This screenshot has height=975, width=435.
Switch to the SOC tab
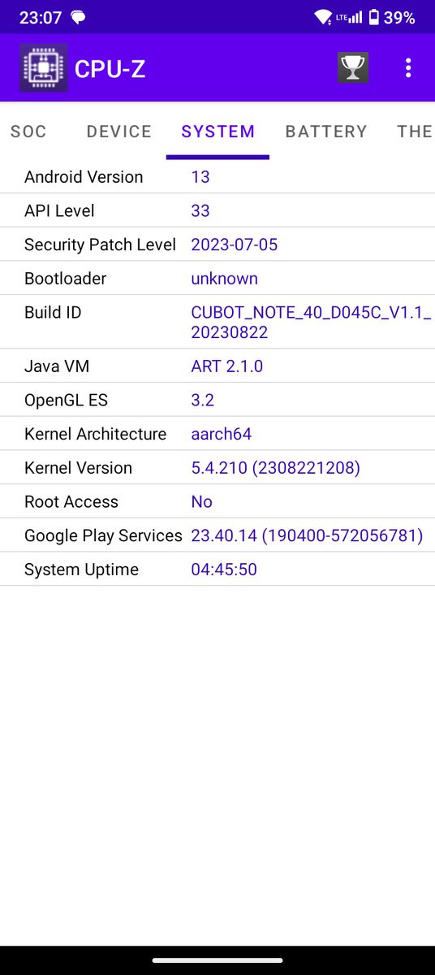tap(28, 132)
